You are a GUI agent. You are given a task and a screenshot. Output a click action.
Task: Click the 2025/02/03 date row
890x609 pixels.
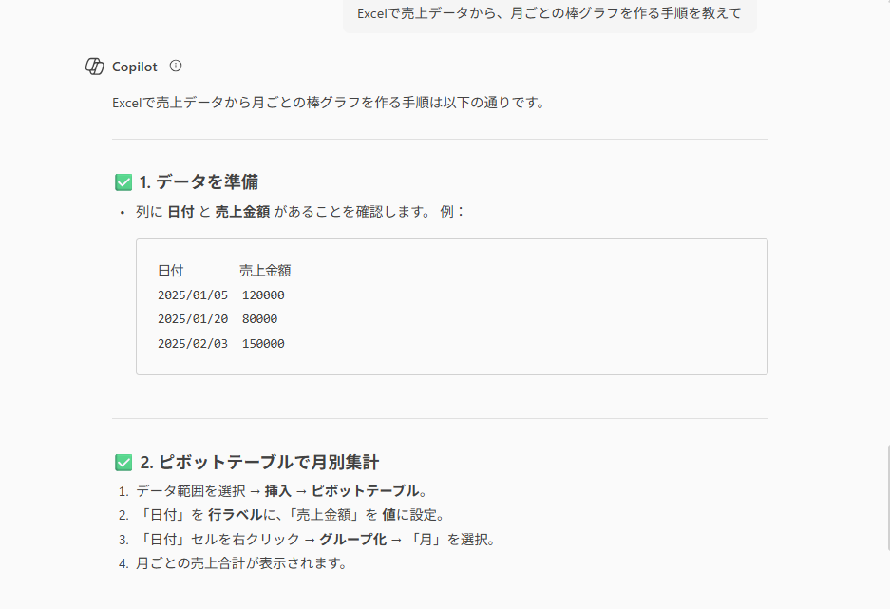tap(193, 344)
